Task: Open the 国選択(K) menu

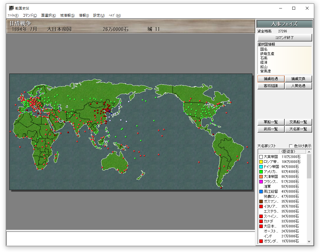Action: point(48,15)
